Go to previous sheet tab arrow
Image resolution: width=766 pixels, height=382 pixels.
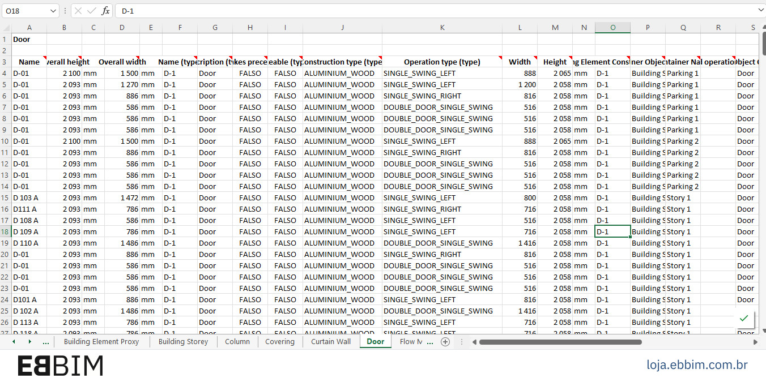point(14,342)
